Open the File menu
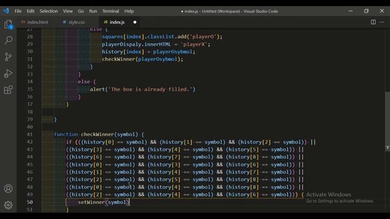 (x=18, y=11)
